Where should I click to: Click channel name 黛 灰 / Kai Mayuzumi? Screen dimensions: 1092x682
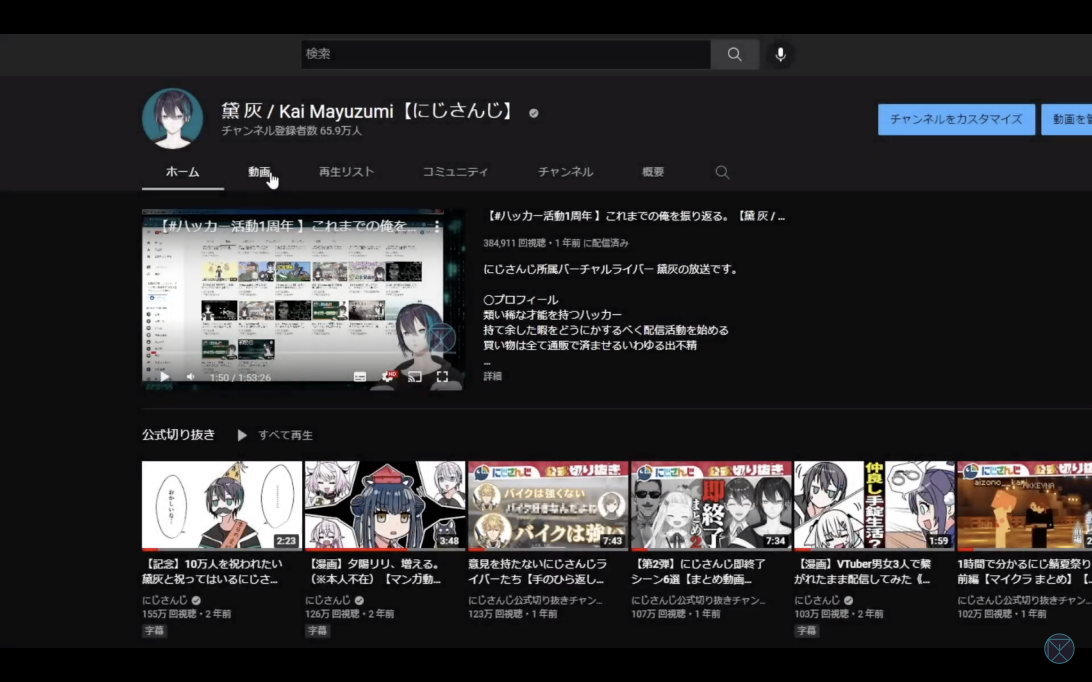coord(368,111)
